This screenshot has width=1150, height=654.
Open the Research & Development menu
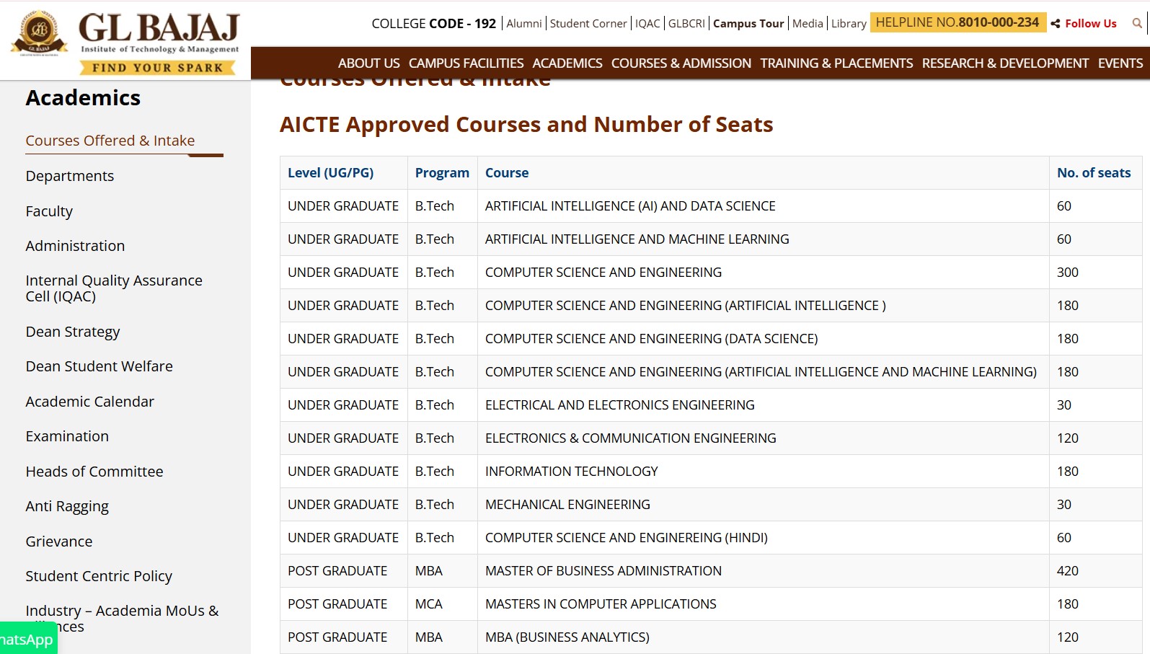coord(1005,63)
